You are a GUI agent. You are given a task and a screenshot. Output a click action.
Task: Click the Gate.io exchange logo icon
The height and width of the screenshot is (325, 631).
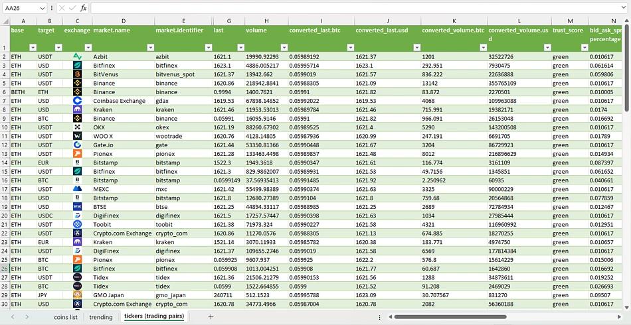click(77, 145)
